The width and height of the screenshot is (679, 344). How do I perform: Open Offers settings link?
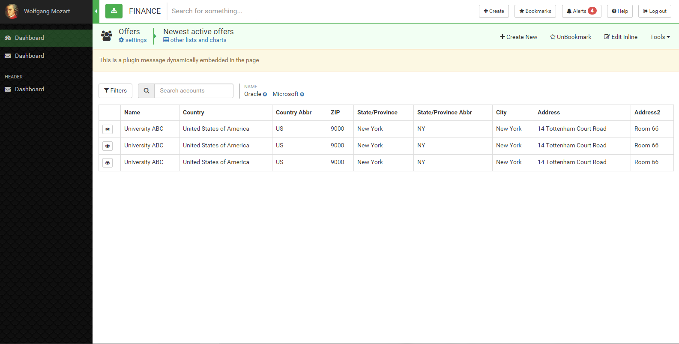(133, 40)
